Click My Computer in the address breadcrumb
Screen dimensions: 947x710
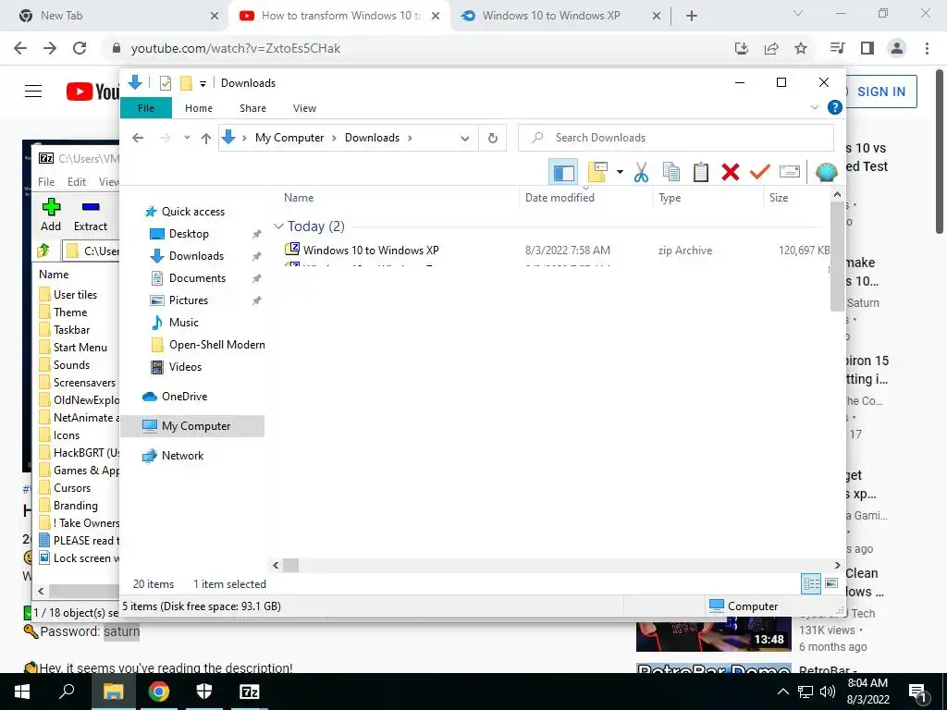(289, 138)
